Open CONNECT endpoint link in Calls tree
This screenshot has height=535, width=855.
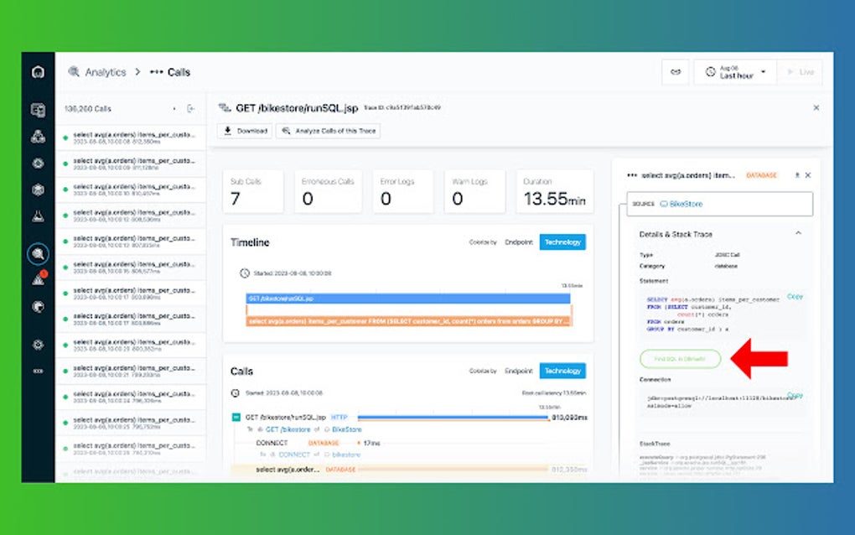(x=294, y=454)
